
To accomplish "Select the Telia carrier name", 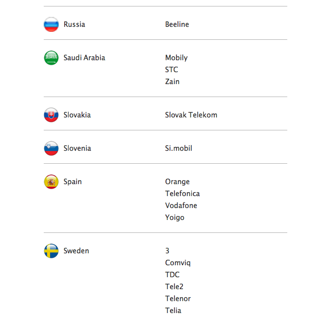I will point(173,311).
